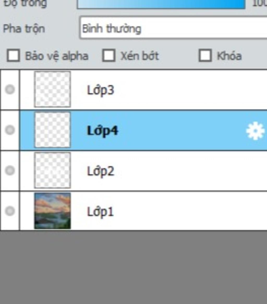The height and width of the screenshot is (304, 267).
Task: Click the Độ trong opacity slider bar
Action: pyautogui.click(x=161, y=4)
